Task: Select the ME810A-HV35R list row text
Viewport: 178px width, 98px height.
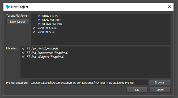Action: pyautogui.click(x=48, y=16)
